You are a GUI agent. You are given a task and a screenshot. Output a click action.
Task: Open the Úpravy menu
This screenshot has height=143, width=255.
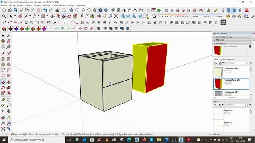(12, 6)
